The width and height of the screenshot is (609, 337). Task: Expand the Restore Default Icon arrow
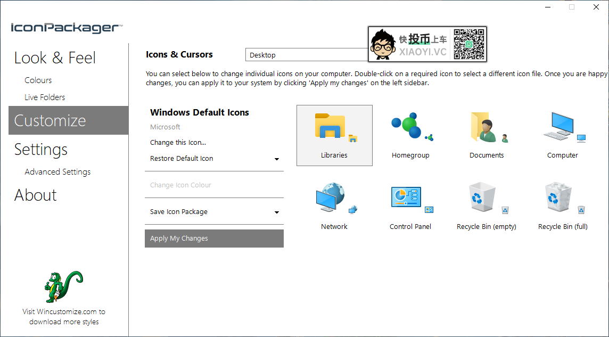[x=277, y=159]
